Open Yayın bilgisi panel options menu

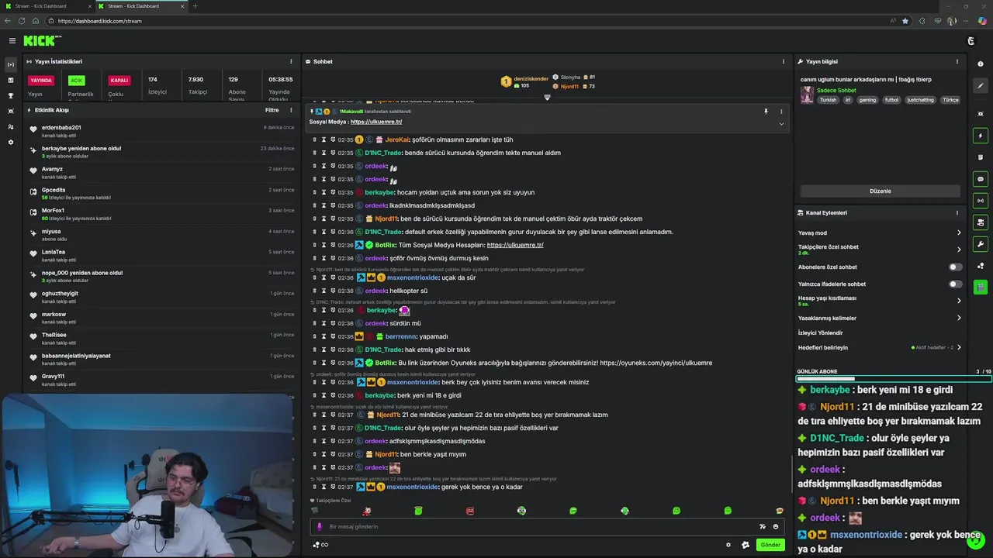[957, 61]
